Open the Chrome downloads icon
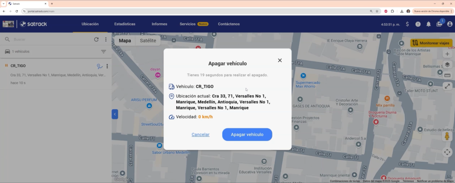Viewport: 455px width, 183px height. (402, 11)
